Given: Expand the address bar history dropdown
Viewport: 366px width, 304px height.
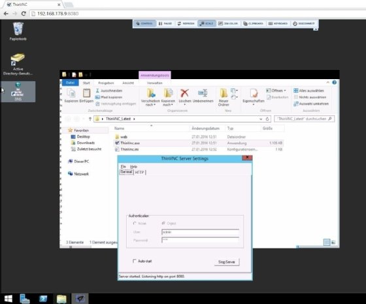Looking at the screenshot, I should [x=261, y=119].
